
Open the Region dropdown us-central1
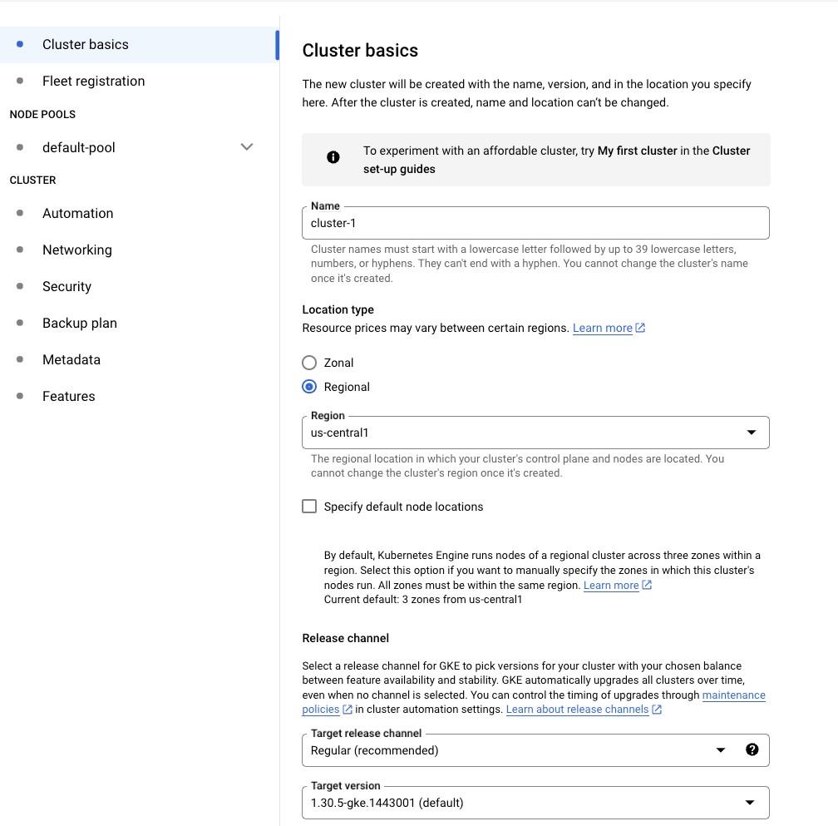coord(535,433)
